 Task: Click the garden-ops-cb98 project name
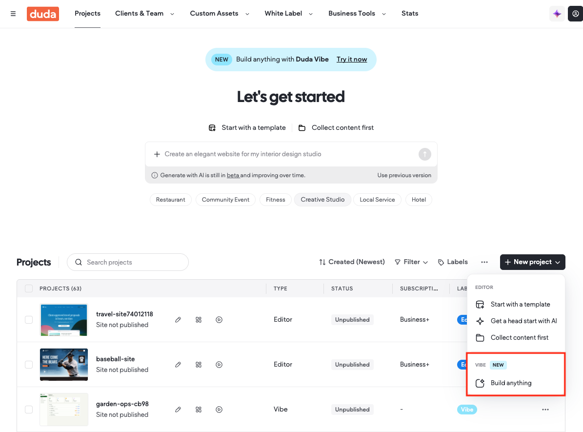click(x=122, y=404)
